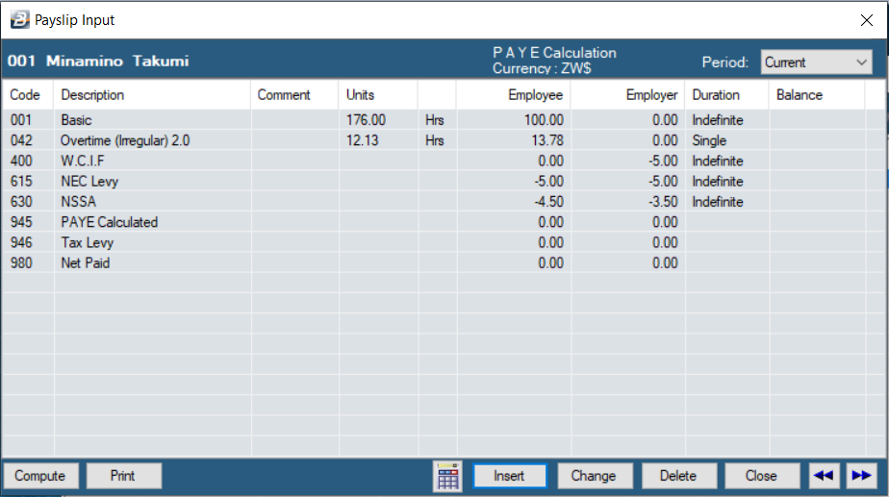Click the Employee column header
This screenshot has width=889, height=497.
coord(513,94)
